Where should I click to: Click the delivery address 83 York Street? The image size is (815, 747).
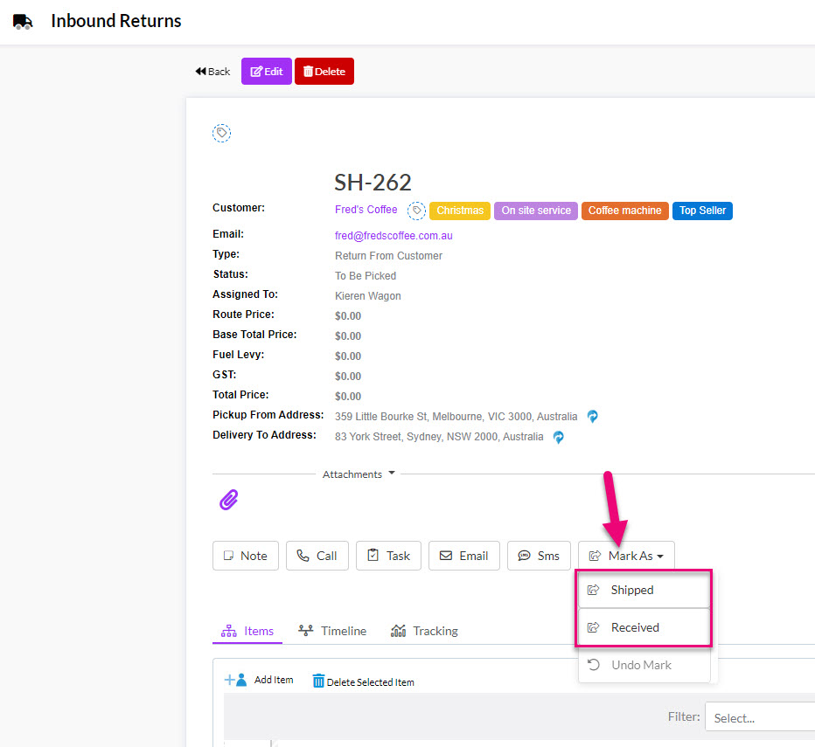coord(439,437)
